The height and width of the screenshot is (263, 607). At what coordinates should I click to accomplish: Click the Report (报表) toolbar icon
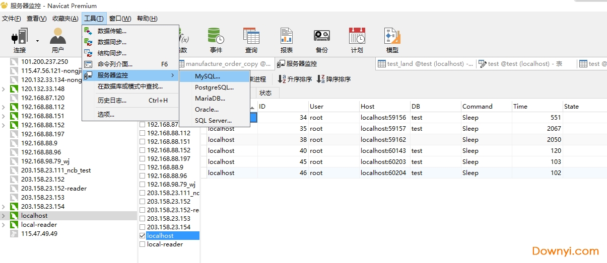[x=286, y=40]
